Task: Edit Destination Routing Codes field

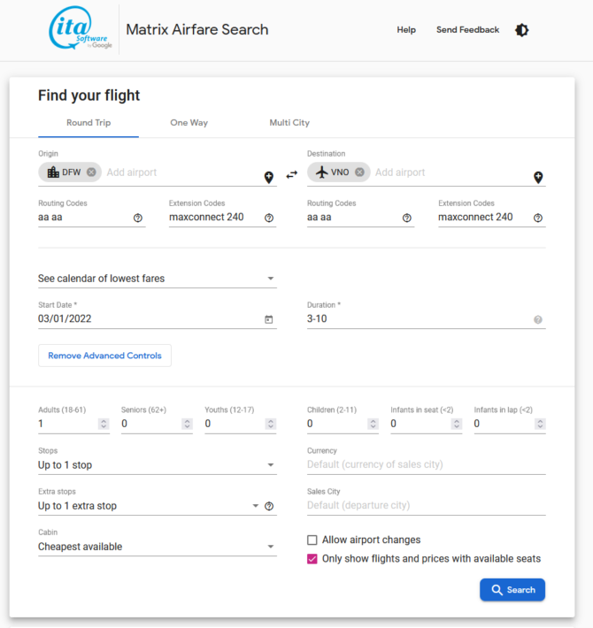Action: pyautogui.click(x=353, y=218)
